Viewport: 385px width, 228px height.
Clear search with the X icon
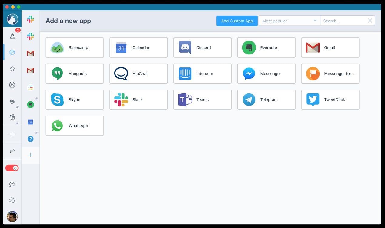coord(370,21)
